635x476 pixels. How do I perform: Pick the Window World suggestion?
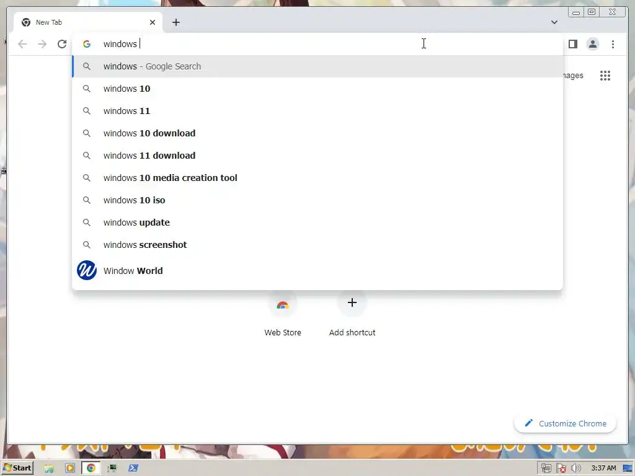(x=317, y=270)
